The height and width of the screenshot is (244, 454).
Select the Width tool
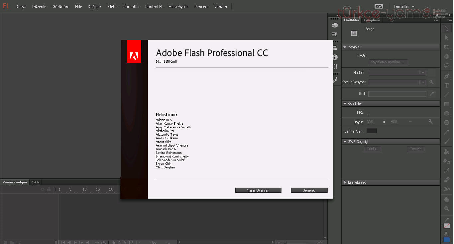[447, 189]
